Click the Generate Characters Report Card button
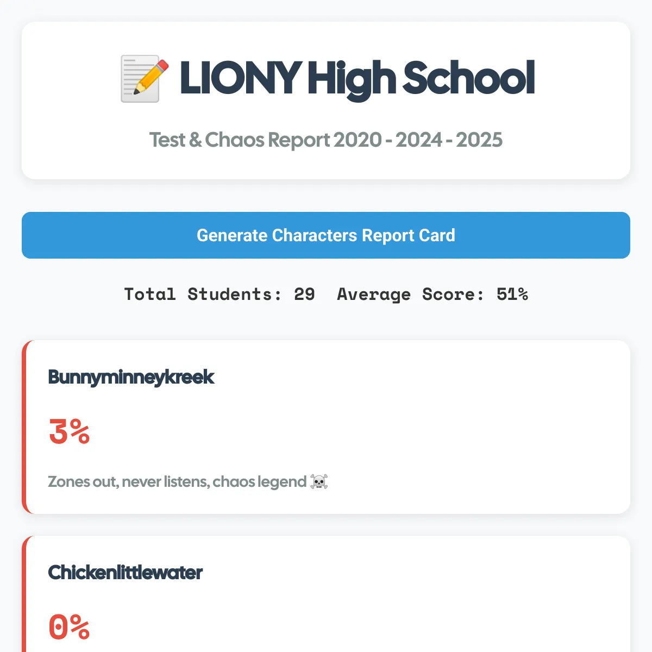The image size is (652, 652). pos(326,235)
